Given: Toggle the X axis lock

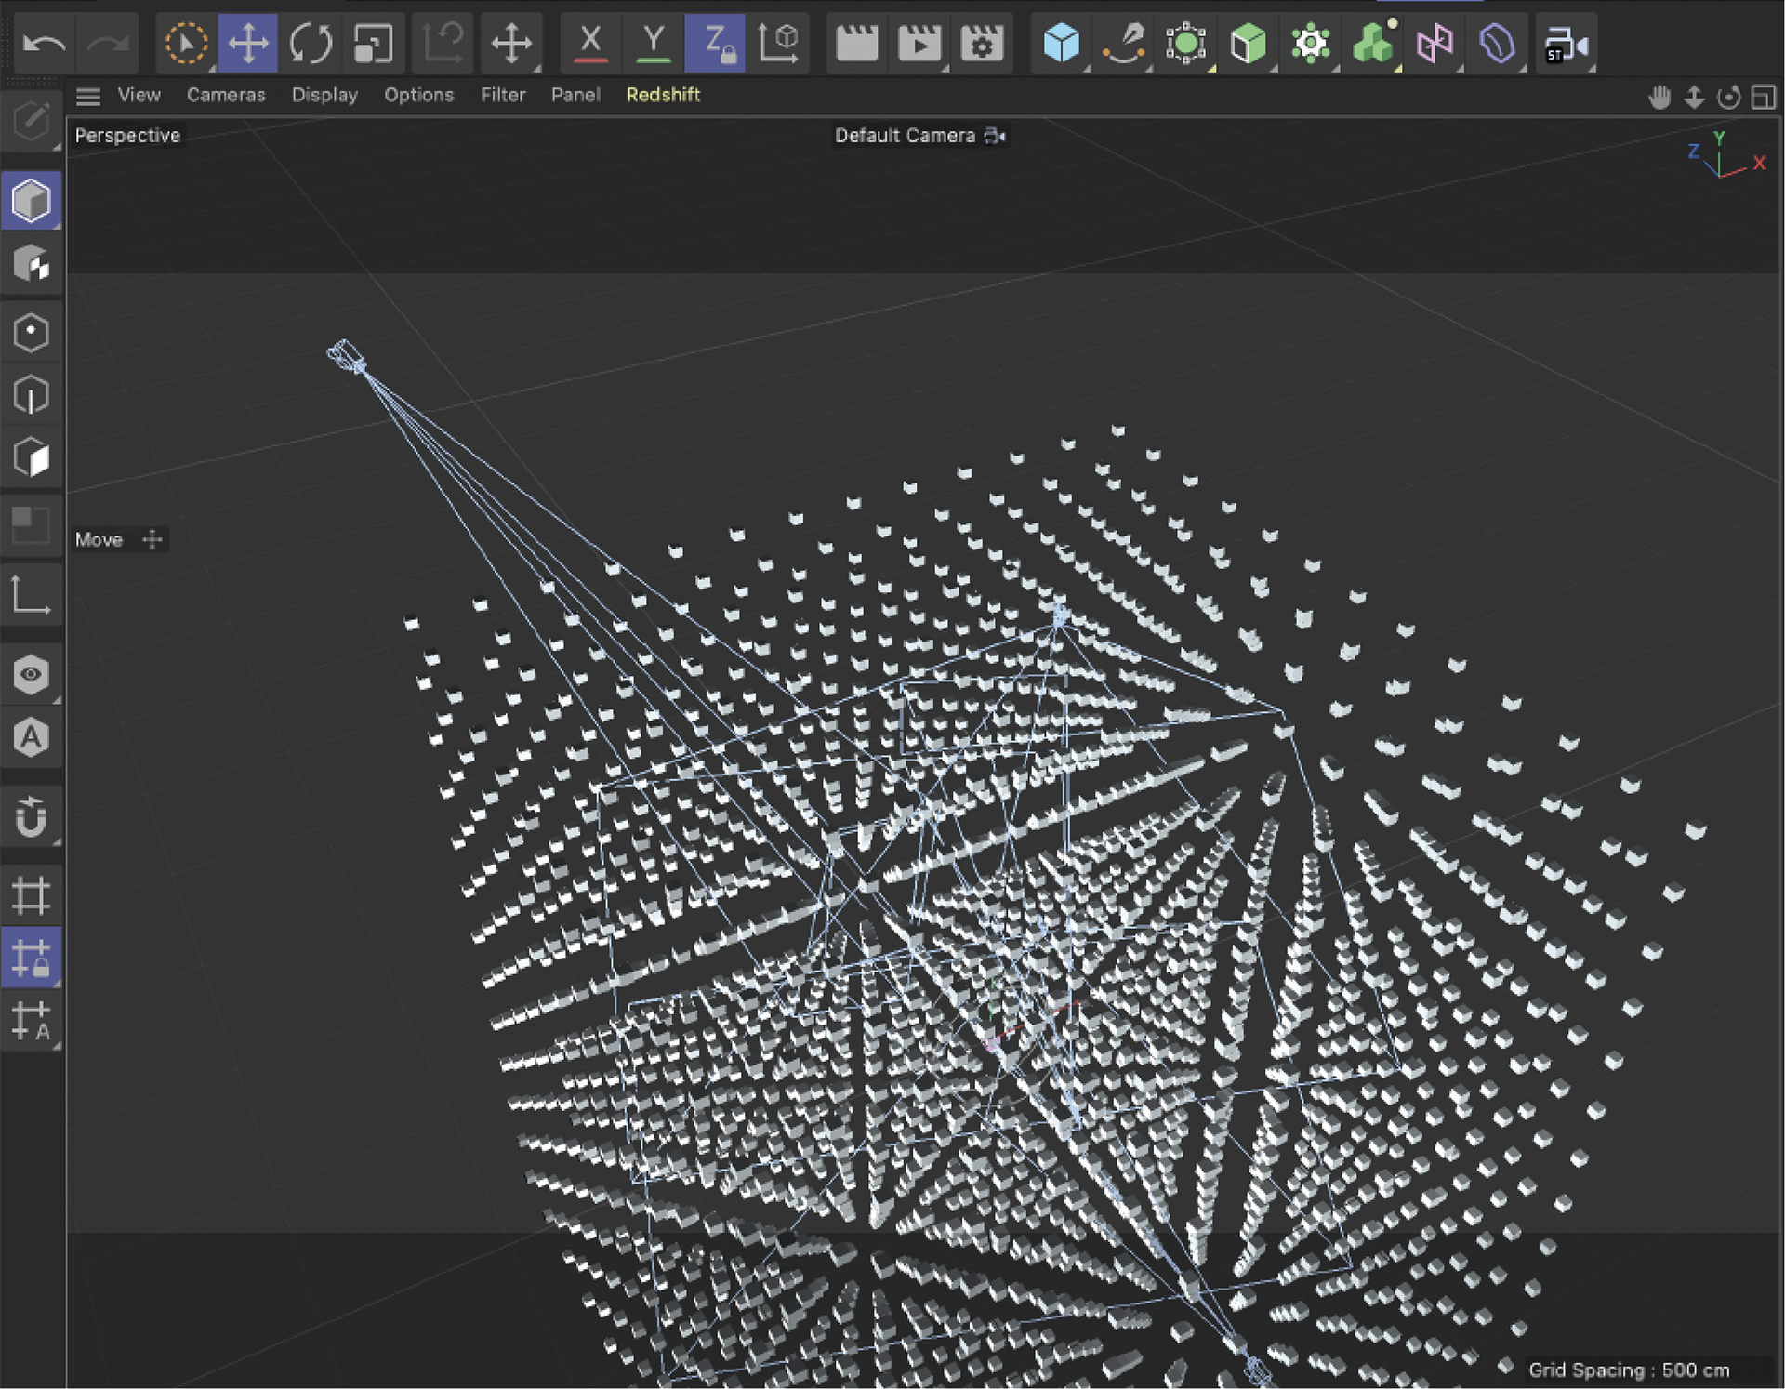Looking at the screenshot, I should (589, 43).
